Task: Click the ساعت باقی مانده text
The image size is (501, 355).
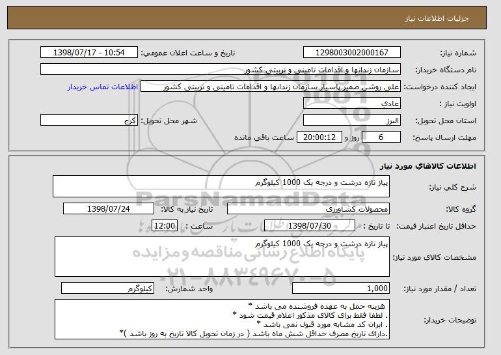Action: [264, 137]
